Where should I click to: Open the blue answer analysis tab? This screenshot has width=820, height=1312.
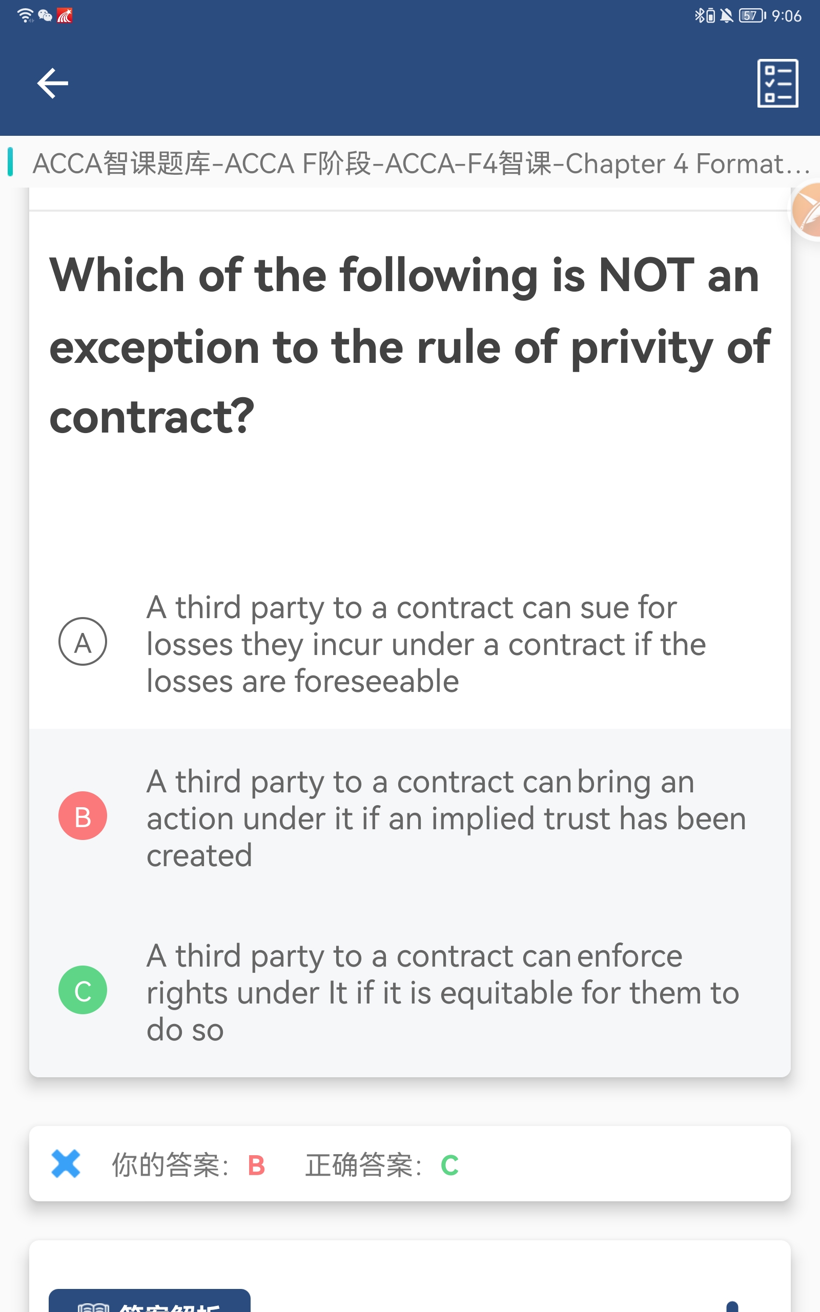150,1301
